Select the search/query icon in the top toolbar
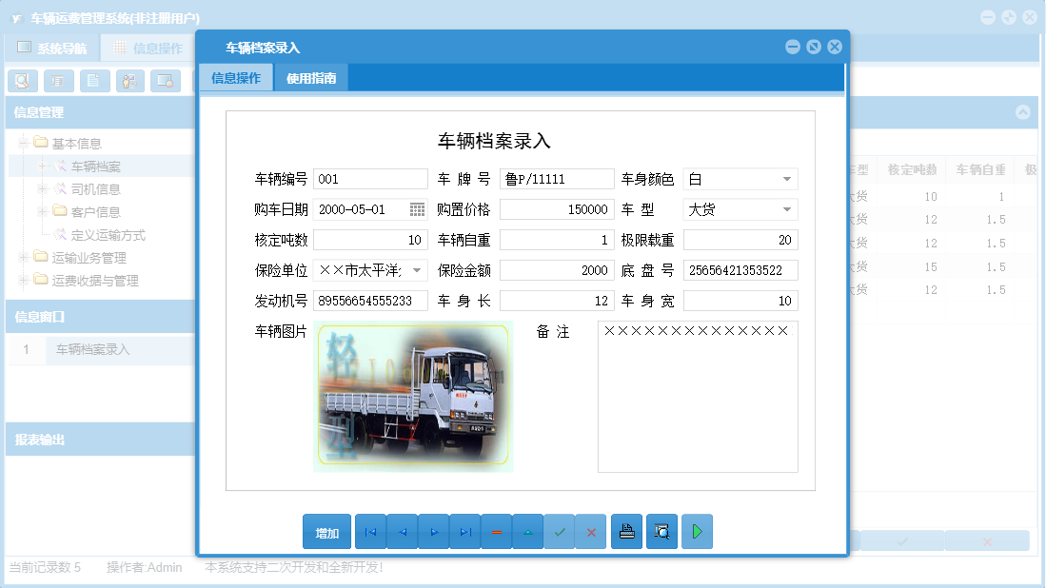1046x588 pixels. point(22,81)
